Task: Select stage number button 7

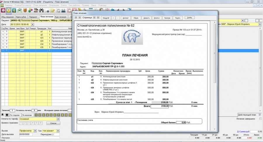Action: point(58,115)
